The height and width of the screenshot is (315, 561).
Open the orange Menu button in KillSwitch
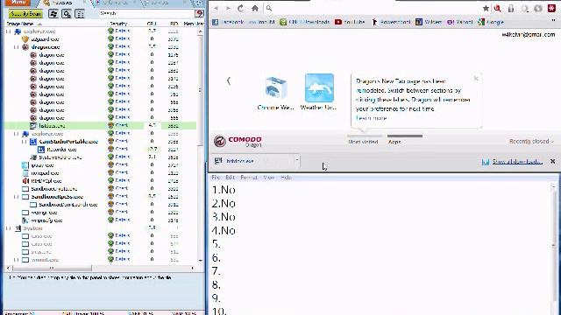click(x=18, y=3)
